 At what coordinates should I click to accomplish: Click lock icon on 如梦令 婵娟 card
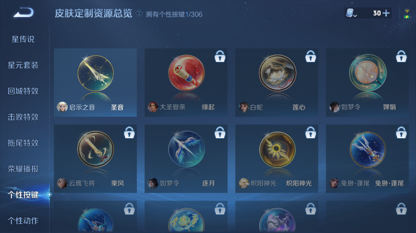pos(401,56)
